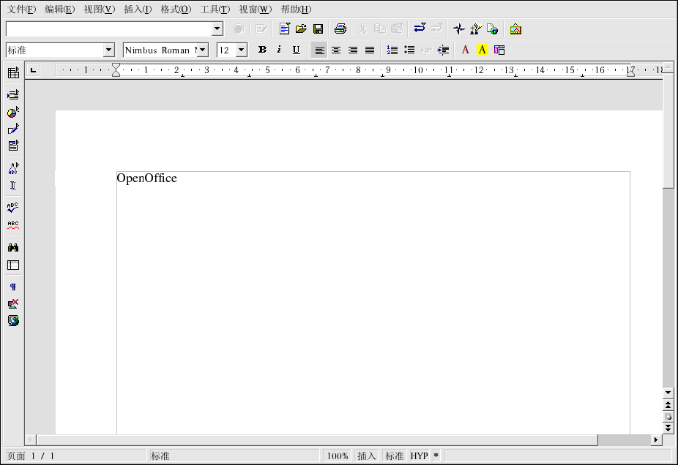This screenshot has height=465, width=678.
Task: Print the document using the printer icon
Action: [340, 29]
